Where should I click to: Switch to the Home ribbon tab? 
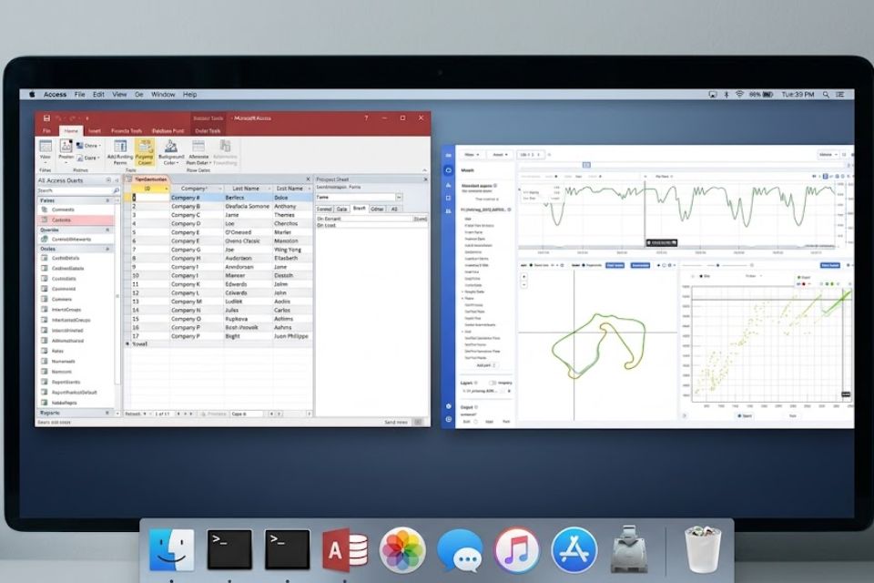(x=71, y=131)
